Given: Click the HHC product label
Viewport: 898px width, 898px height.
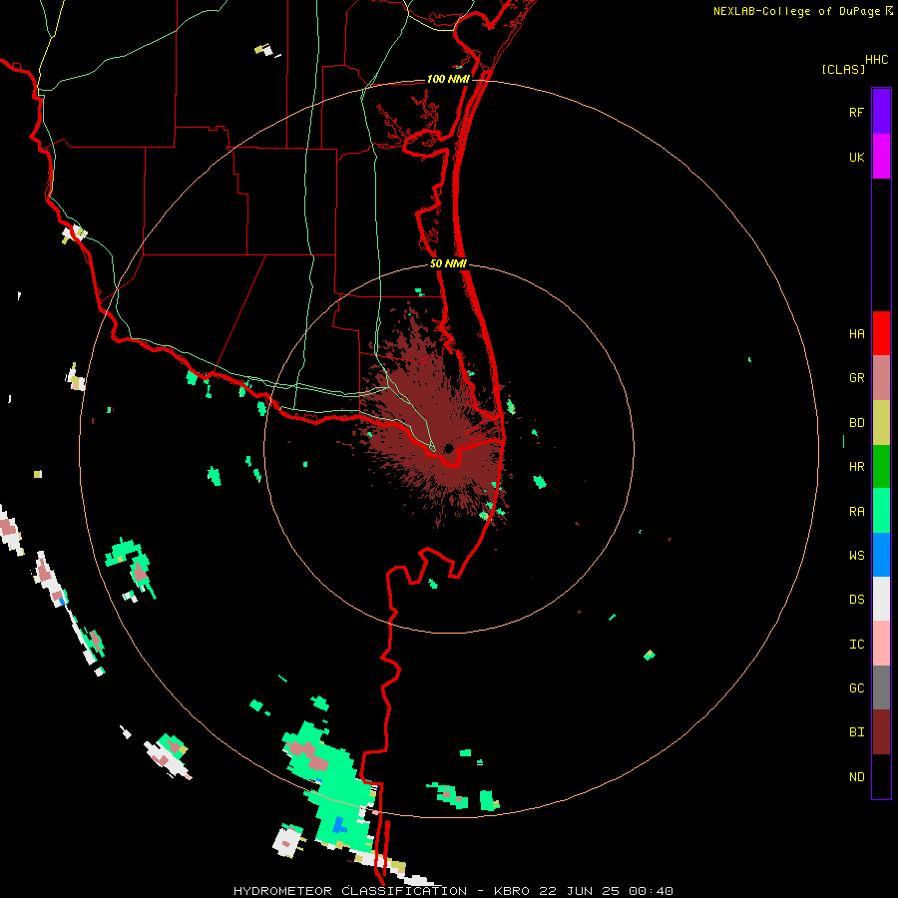Looking at the screenshot, I should click(x=876, y=60).
